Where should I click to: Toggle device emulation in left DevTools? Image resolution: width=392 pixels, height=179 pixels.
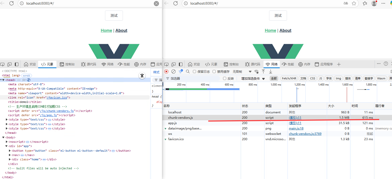(x=9, y=64)
